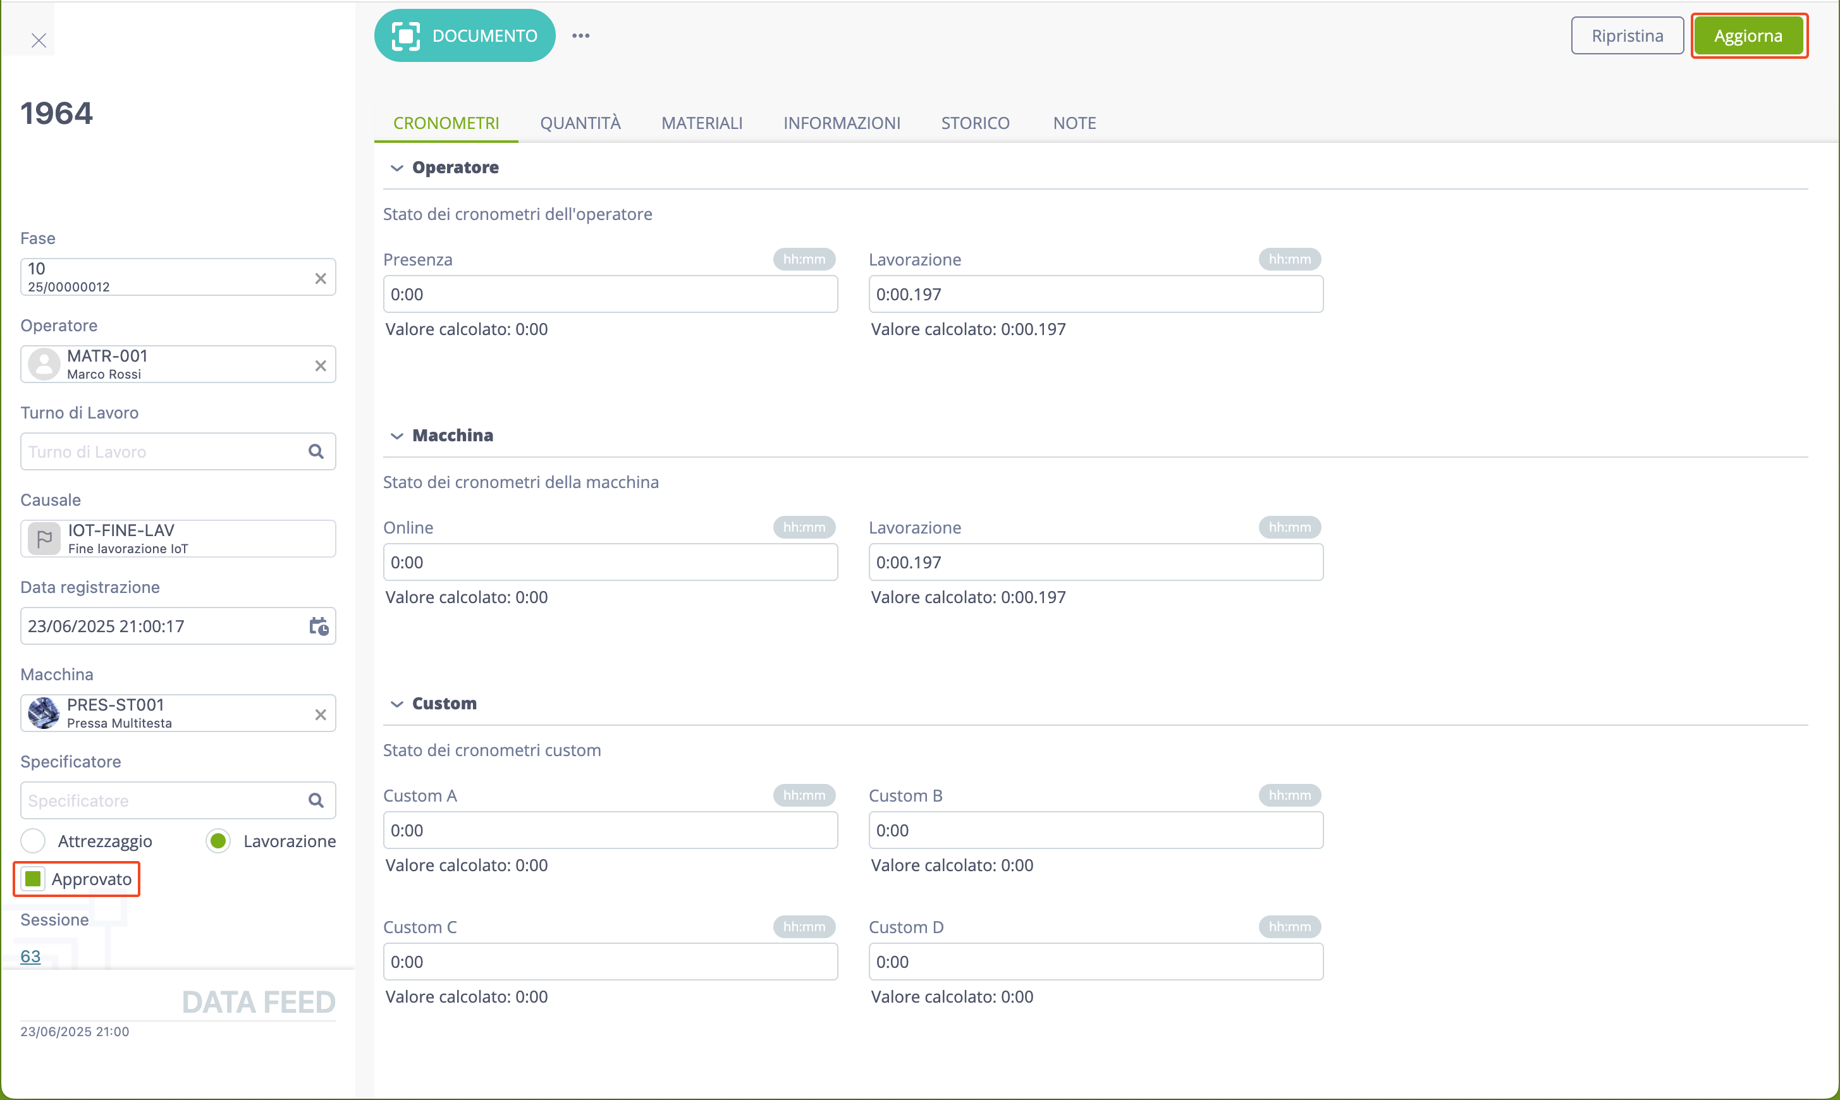Close the detail panel with the X icon

[39, 40]
